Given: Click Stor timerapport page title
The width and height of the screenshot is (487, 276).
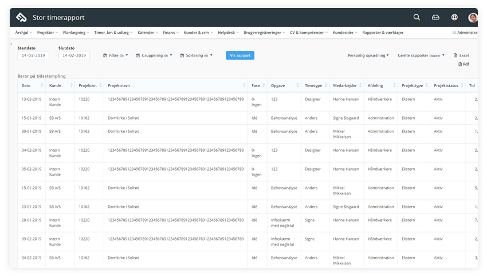Looking at the screenshot, I should pyautogui.click(x=58, y=18).
